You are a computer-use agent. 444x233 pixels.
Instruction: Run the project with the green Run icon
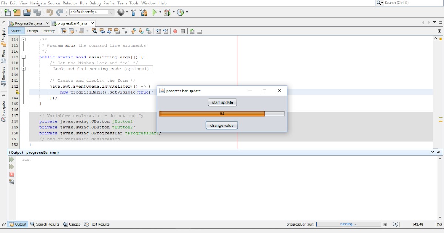155,12
